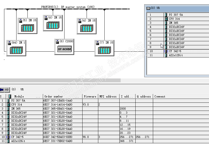The height and width of the screenshot is (144, 209).
Task: Click the forward navigation arrow
Action: [7, 90]
